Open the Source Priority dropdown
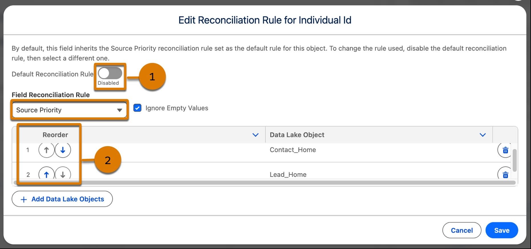This screenshot has height=249, width=531. (69, 110)
